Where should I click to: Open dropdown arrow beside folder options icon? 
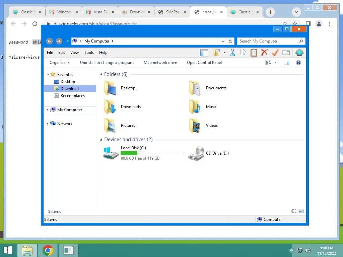224,53
